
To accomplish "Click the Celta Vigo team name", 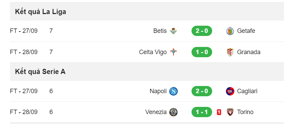I will pyautogui.click(x=153, y=52).
